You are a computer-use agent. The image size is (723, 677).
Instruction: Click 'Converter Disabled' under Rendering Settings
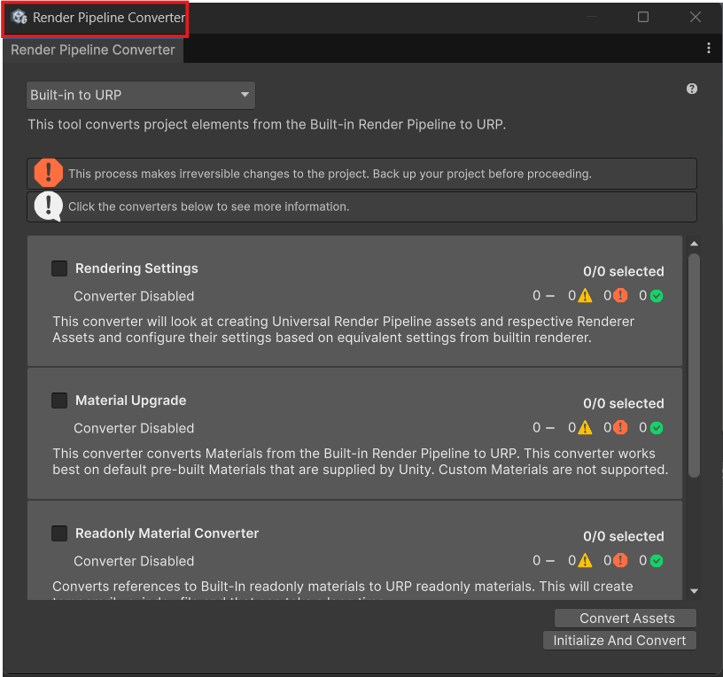[x=134, y=296]
